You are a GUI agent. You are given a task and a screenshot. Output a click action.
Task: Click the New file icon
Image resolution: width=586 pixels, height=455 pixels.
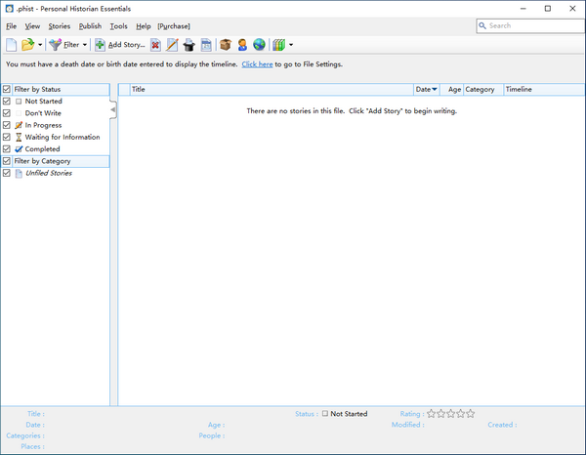click(x=12, y=45)
